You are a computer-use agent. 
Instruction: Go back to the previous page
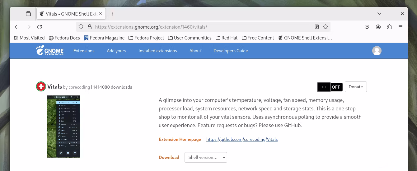[x=17, y=27]
